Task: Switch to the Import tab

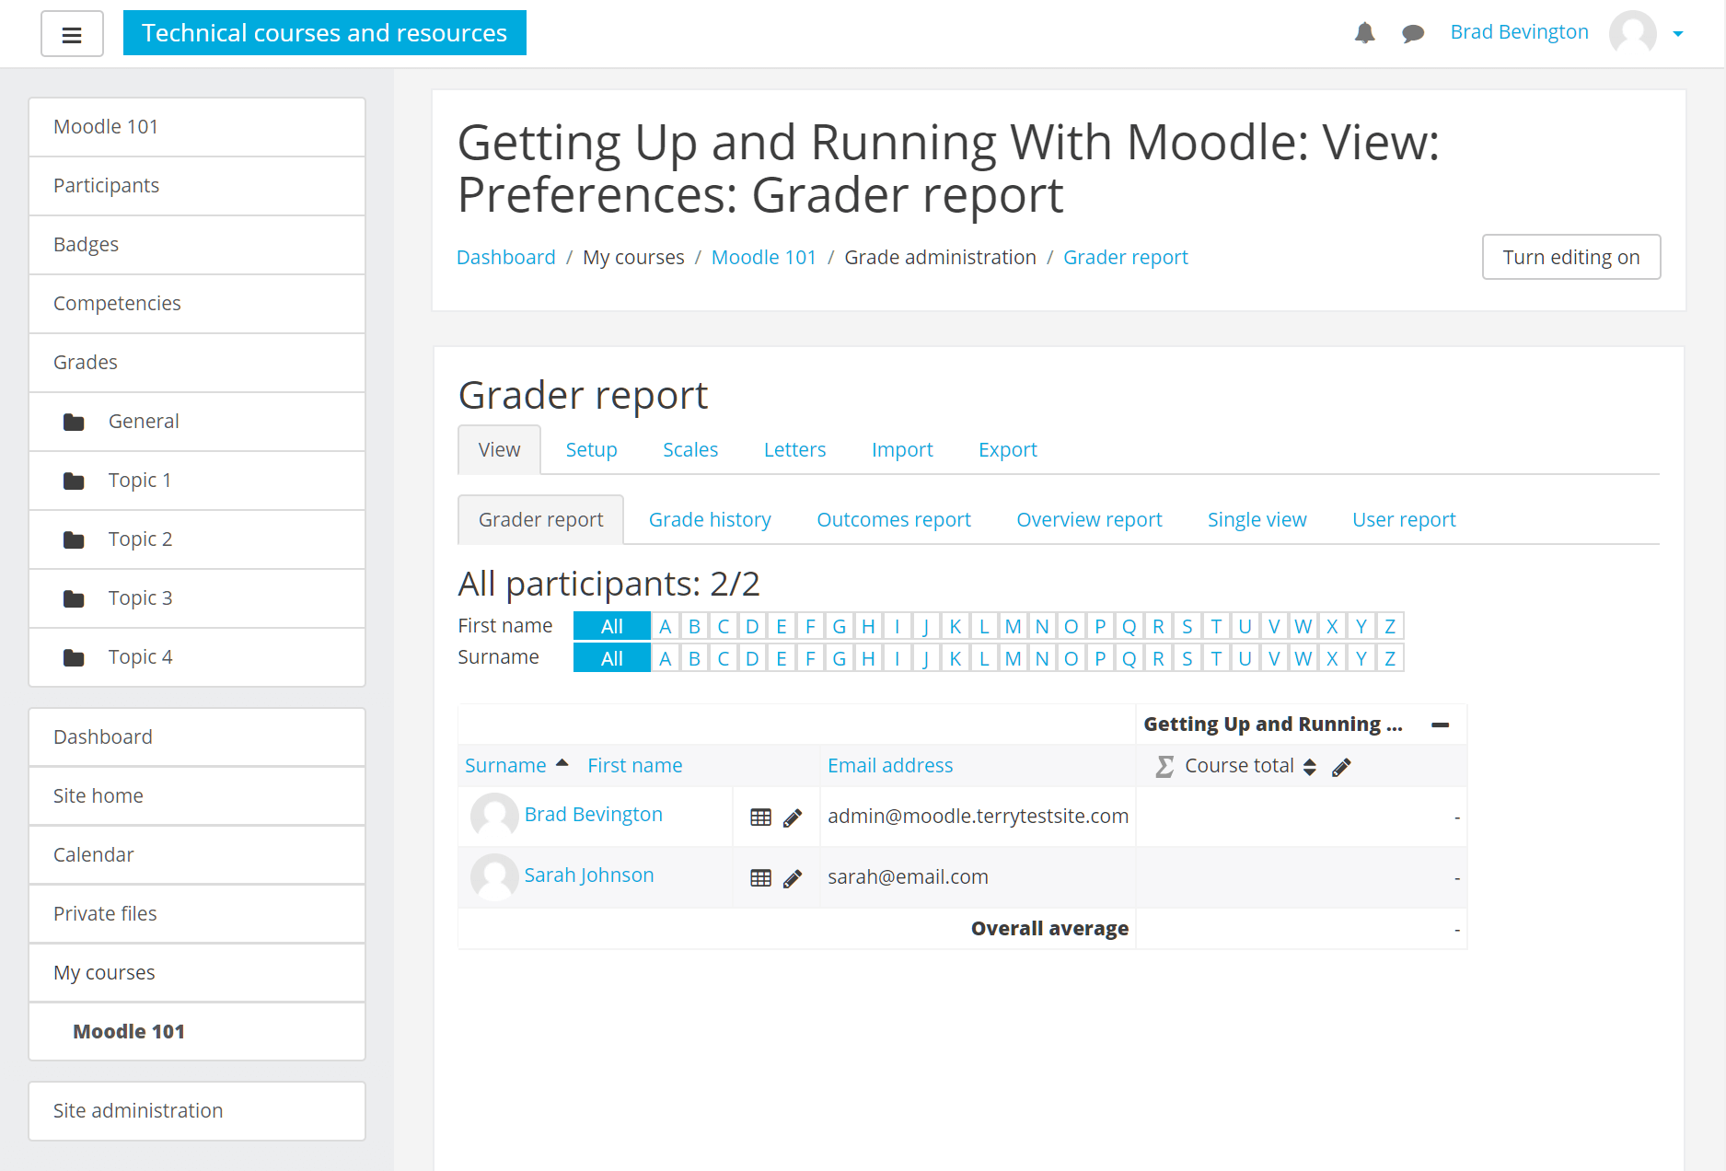Action: [902, 449]
